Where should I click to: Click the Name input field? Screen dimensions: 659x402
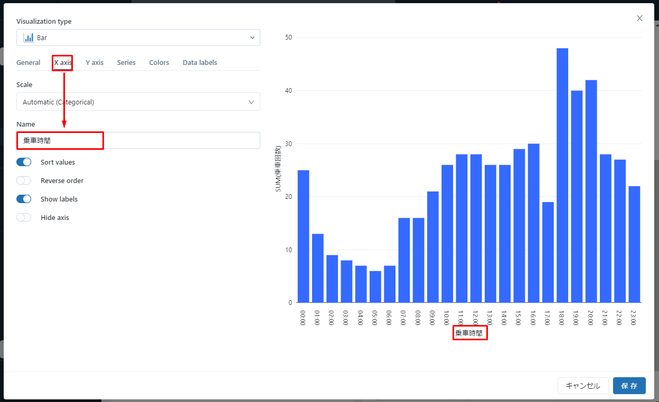click(x=138, y=141)
